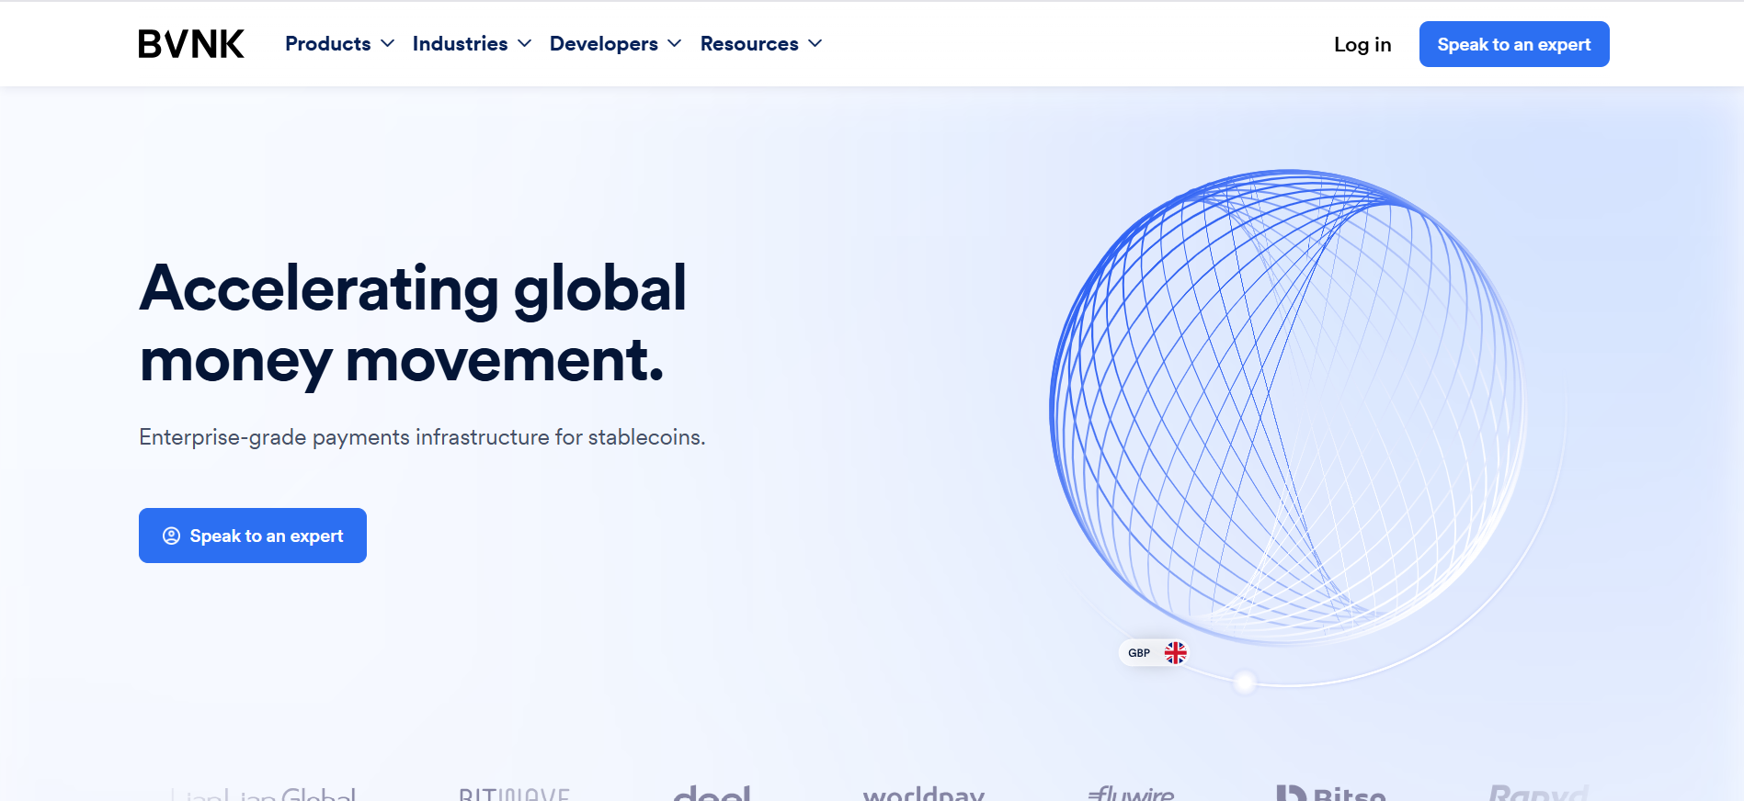The width and height of the screenshot is (1744, 801).
Task: Open the Products menu
Action: tap(339, 44)
